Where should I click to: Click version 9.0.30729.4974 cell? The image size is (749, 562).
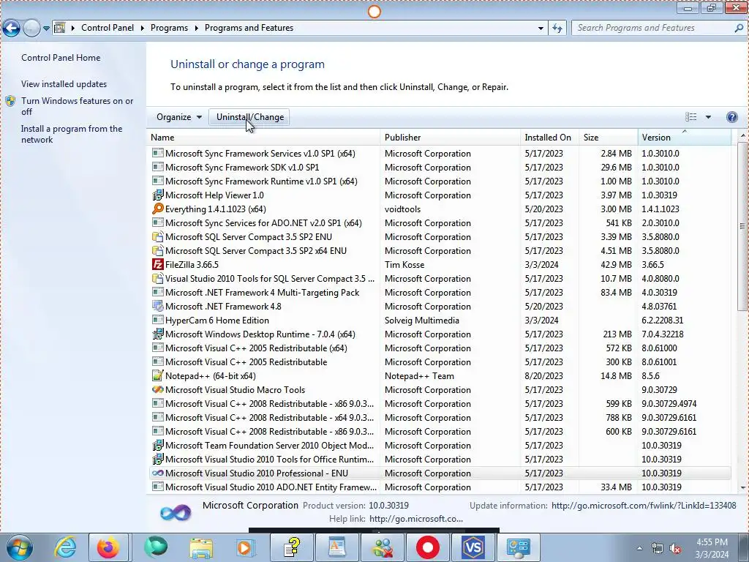click(669, 403)
